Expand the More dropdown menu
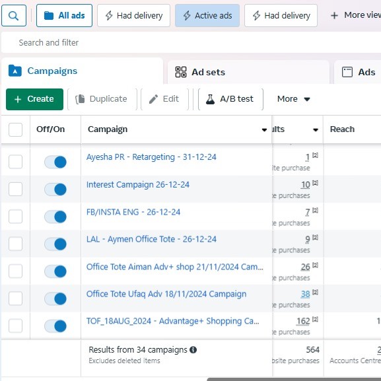Viewport: 381px width, 381px height. pos(294,99)
